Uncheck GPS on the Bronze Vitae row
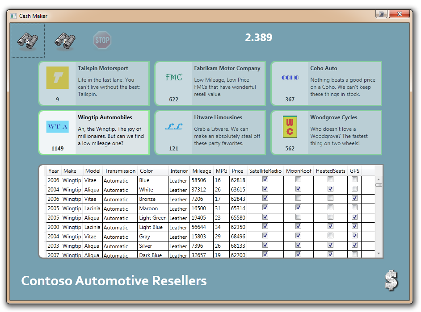 point(354,198)
